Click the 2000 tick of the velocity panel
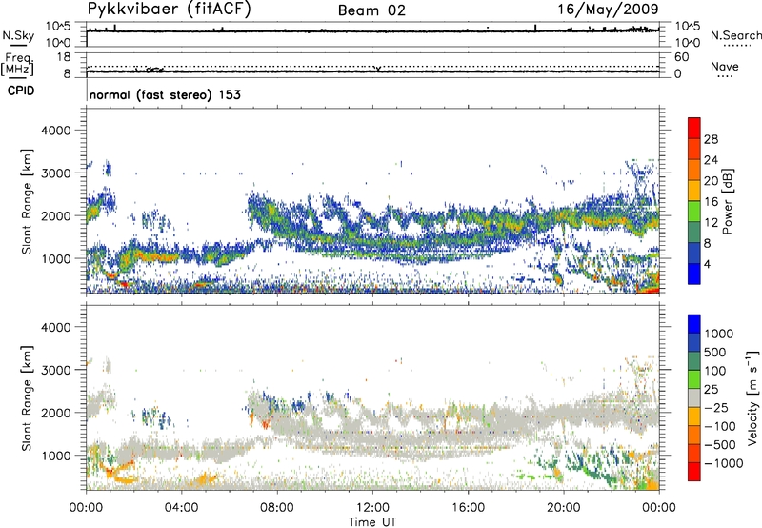Viewport: 762px width, 528px height. [x=55, y=413]
